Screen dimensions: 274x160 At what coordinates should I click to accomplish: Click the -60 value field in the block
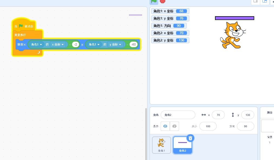[134, 44]
